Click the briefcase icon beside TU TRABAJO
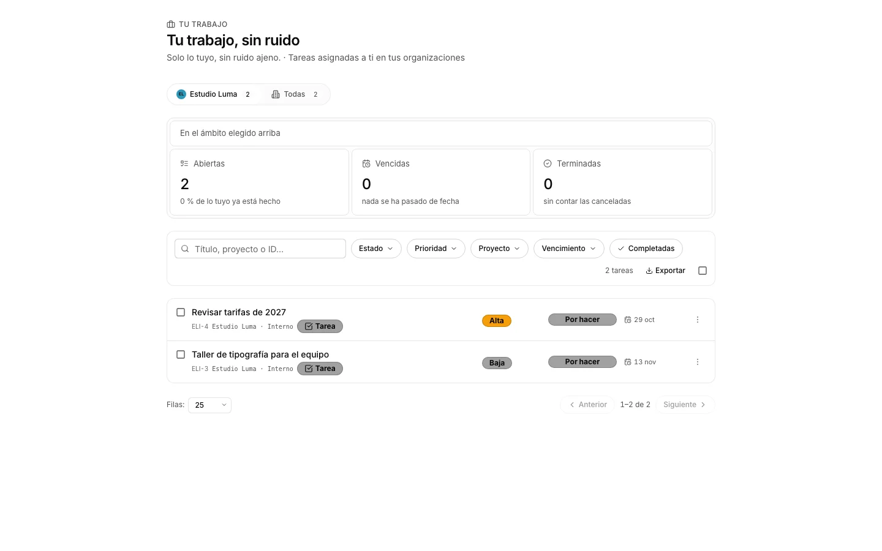The width and height of the screenshot is (882, 551). point(171,24)
